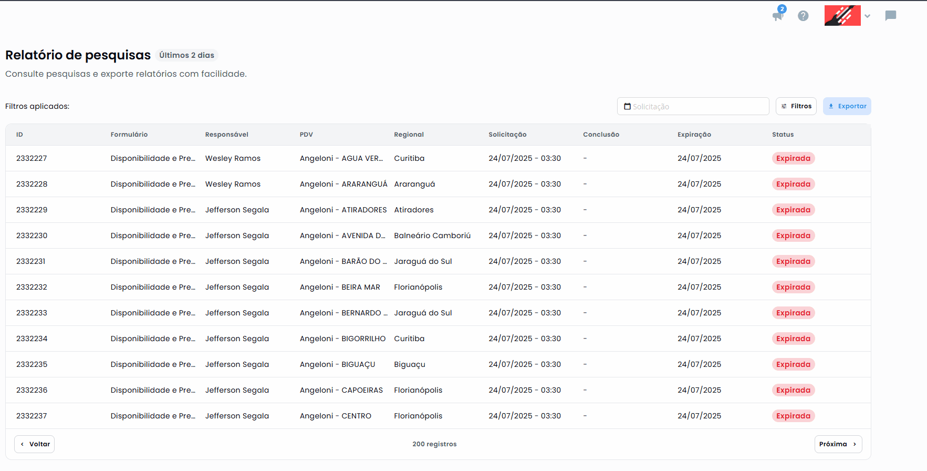Click the calendar icon in Solicitação field

[x=627, y=106]
